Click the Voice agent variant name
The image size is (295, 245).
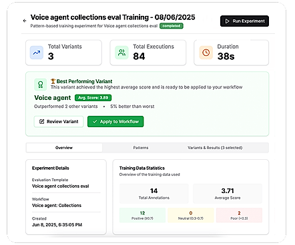53,98
